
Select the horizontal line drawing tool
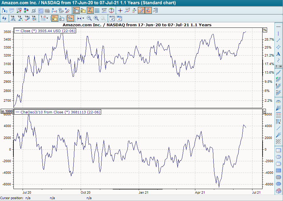coord(278,27)
